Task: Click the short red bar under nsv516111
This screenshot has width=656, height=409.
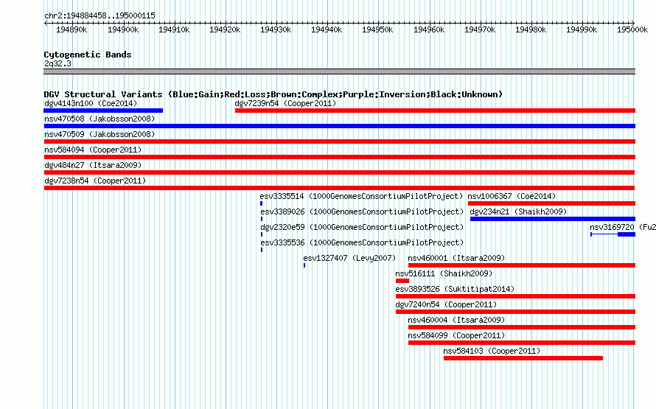Action: 402,281
